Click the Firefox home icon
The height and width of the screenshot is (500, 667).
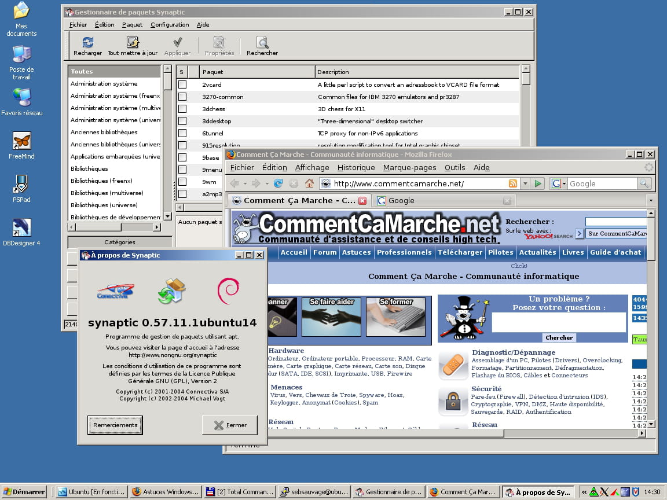pos(309,183)
